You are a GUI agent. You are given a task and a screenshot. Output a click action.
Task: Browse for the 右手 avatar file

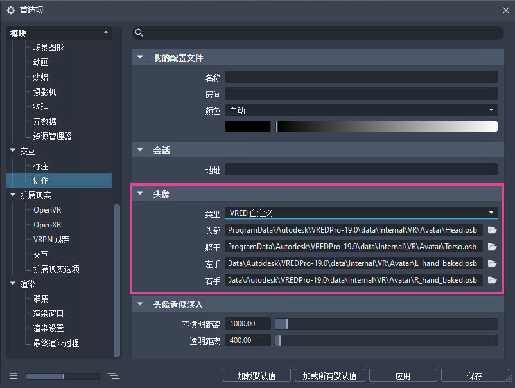[492, 280]
